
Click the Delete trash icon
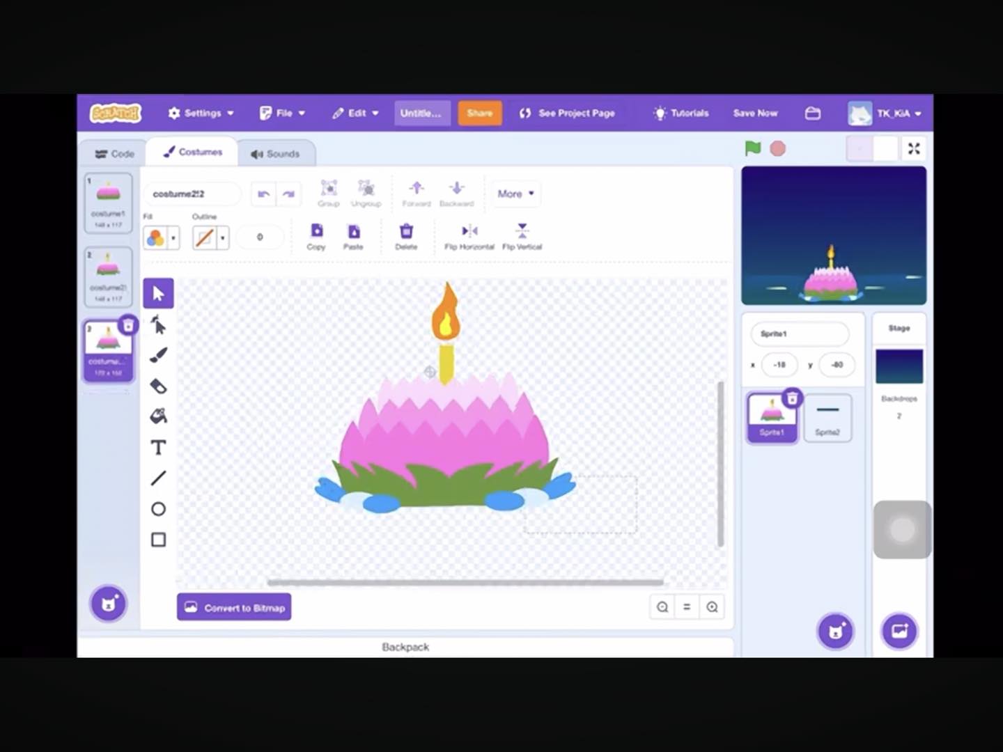[x=406, y=237]
